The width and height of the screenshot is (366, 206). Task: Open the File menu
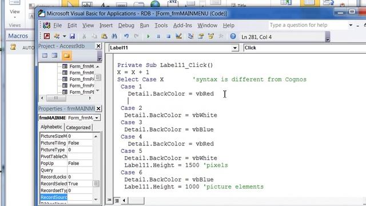(x=57, y=25)
